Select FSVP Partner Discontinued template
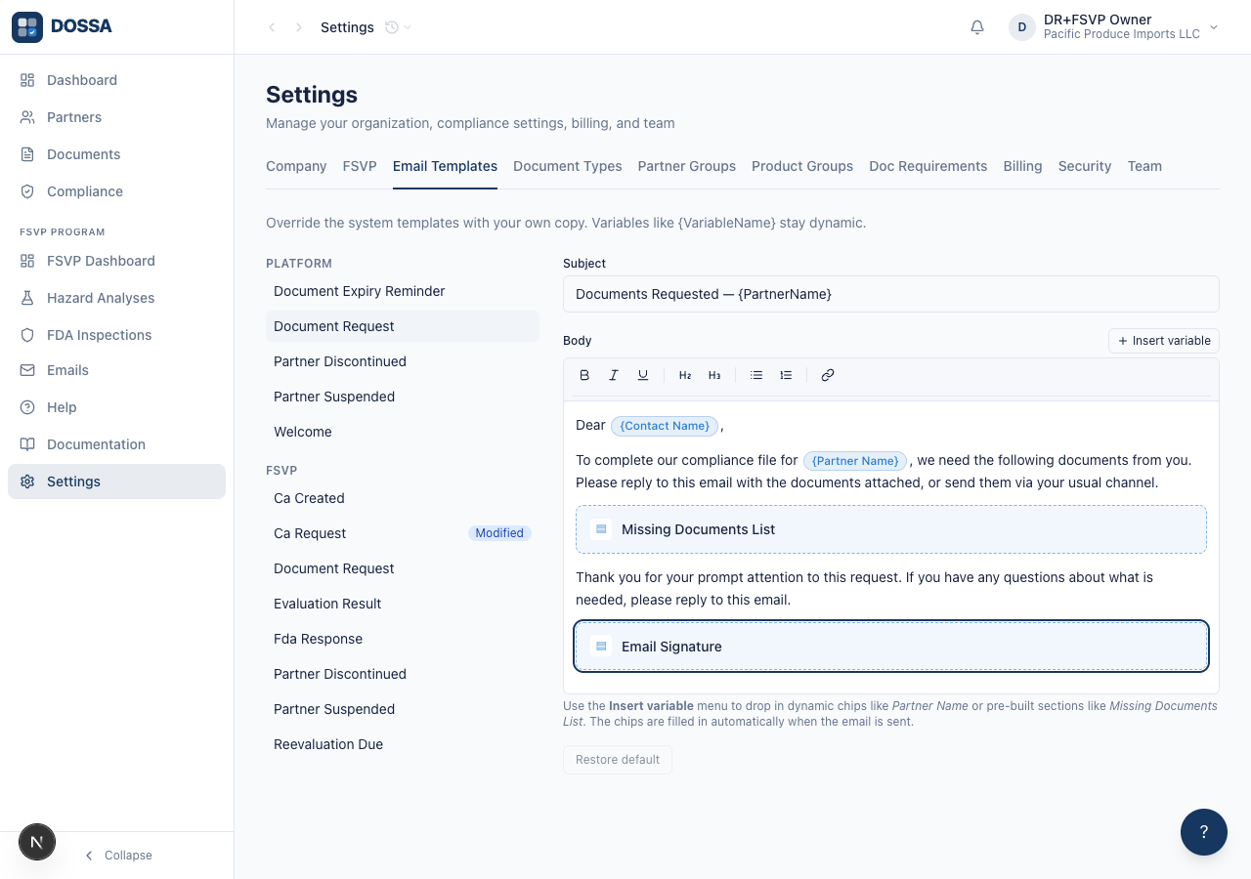The image size is (1251, 879). pos(403,674)
